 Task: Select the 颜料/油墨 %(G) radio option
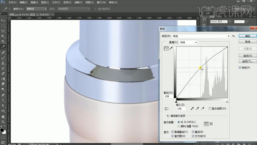[x=179, y=126]
